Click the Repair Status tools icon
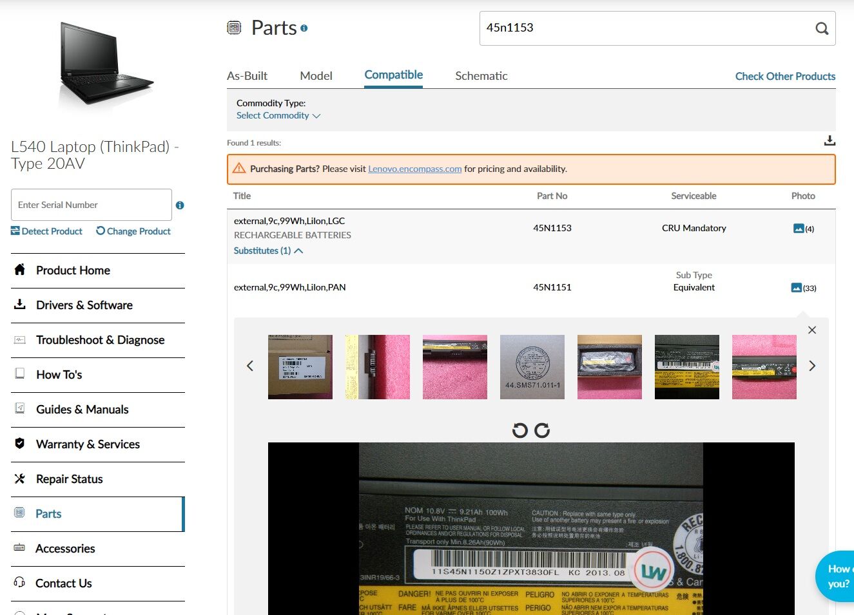This screenshot has height=615, width=854. (20, 478)
